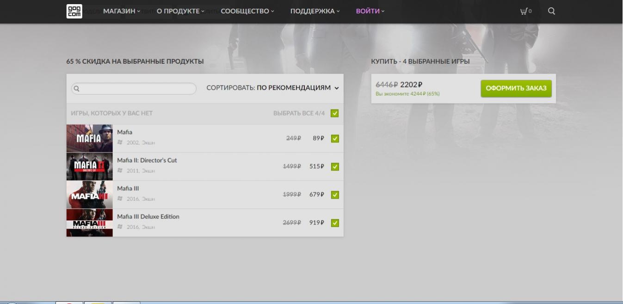Click the Mafia game cover thumbnail
Image resolution: width=623 pixels, height=304 pixels.
pos(90,138)
